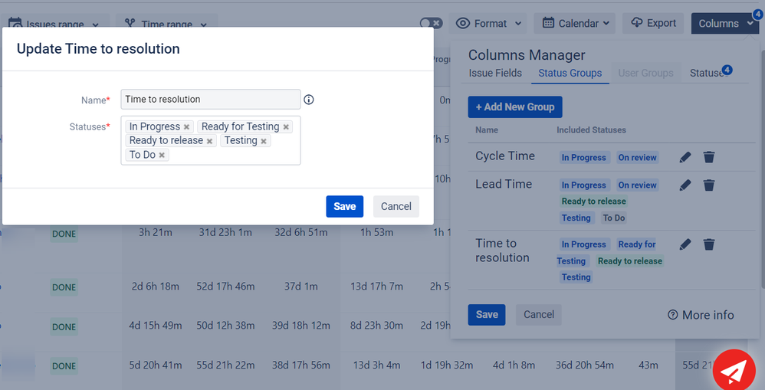Open More info help link
This screenshot has width=765, height=390.
(701, 315)
